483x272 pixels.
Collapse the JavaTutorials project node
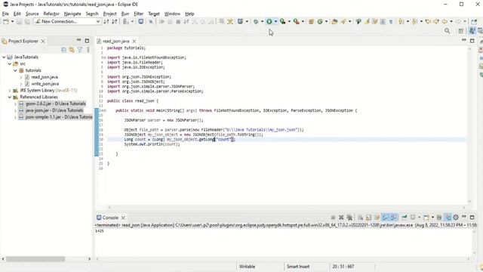click(4, 57)
